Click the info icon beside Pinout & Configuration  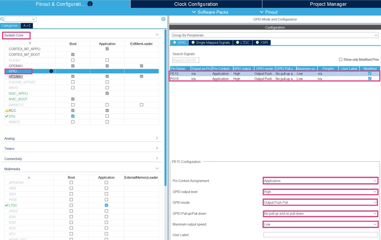coord(90,4)
